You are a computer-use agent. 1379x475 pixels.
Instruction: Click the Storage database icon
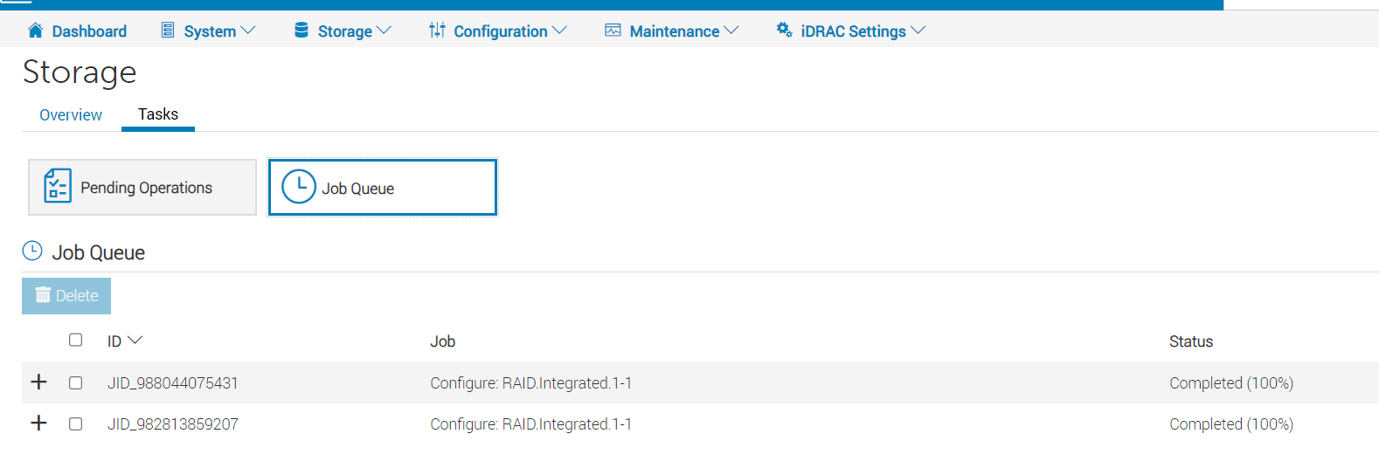pyautogui.click(x=301, y=31)
